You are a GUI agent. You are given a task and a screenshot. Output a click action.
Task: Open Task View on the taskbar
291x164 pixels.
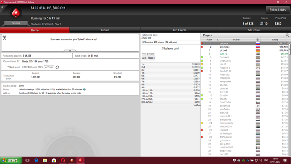click(x=27, y=160)
